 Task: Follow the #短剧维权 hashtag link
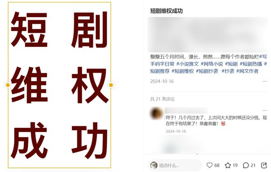[183, 71]
